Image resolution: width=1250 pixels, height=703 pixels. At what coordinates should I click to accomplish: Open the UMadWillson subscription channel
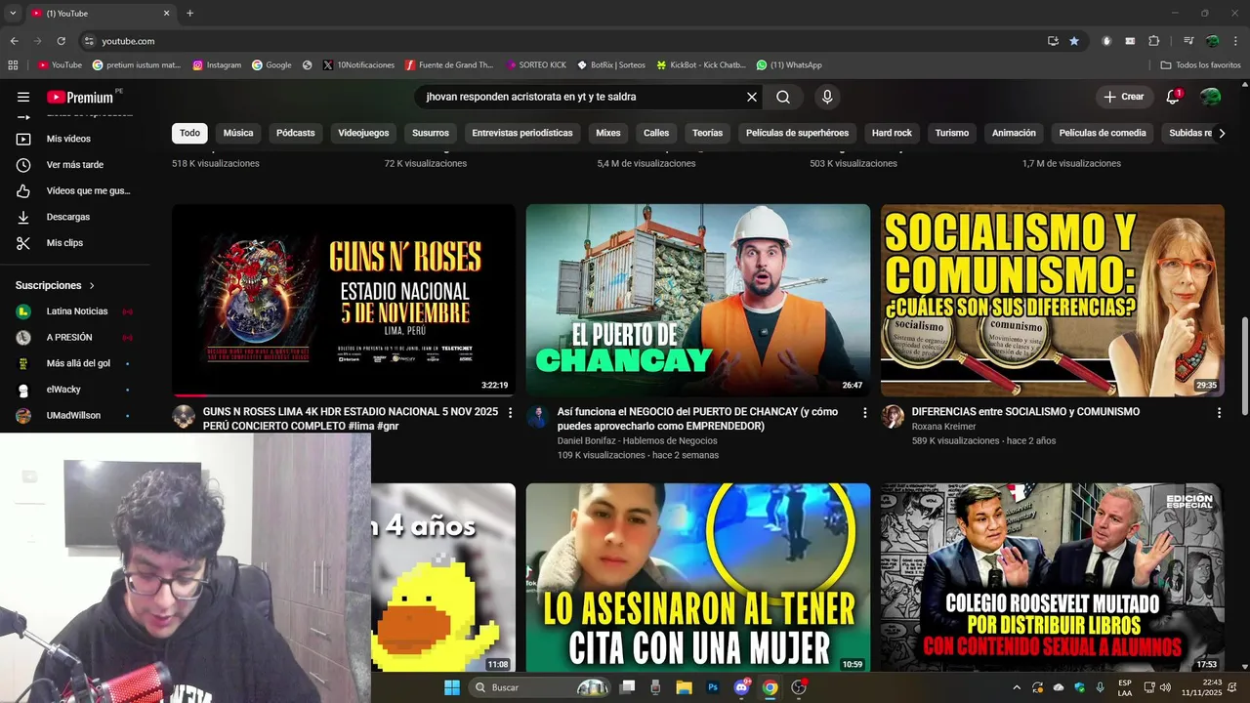(74, 415)
